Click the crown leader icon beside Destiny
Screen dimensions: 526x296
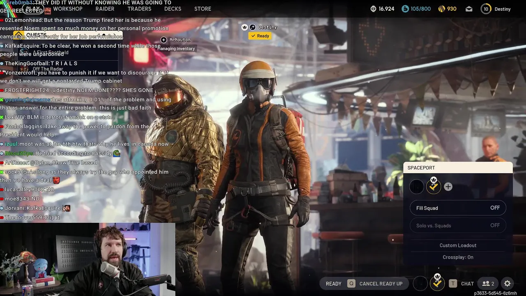tap(245, 27)
